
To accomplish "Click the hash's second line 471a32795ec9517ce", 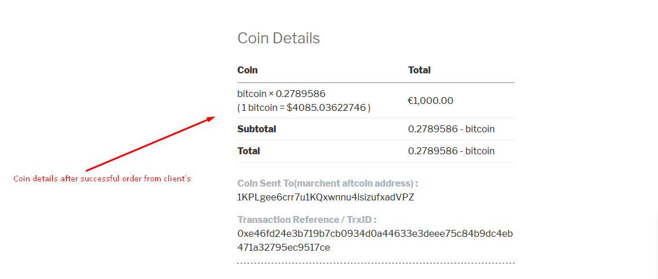I will (x=283, y=247).
